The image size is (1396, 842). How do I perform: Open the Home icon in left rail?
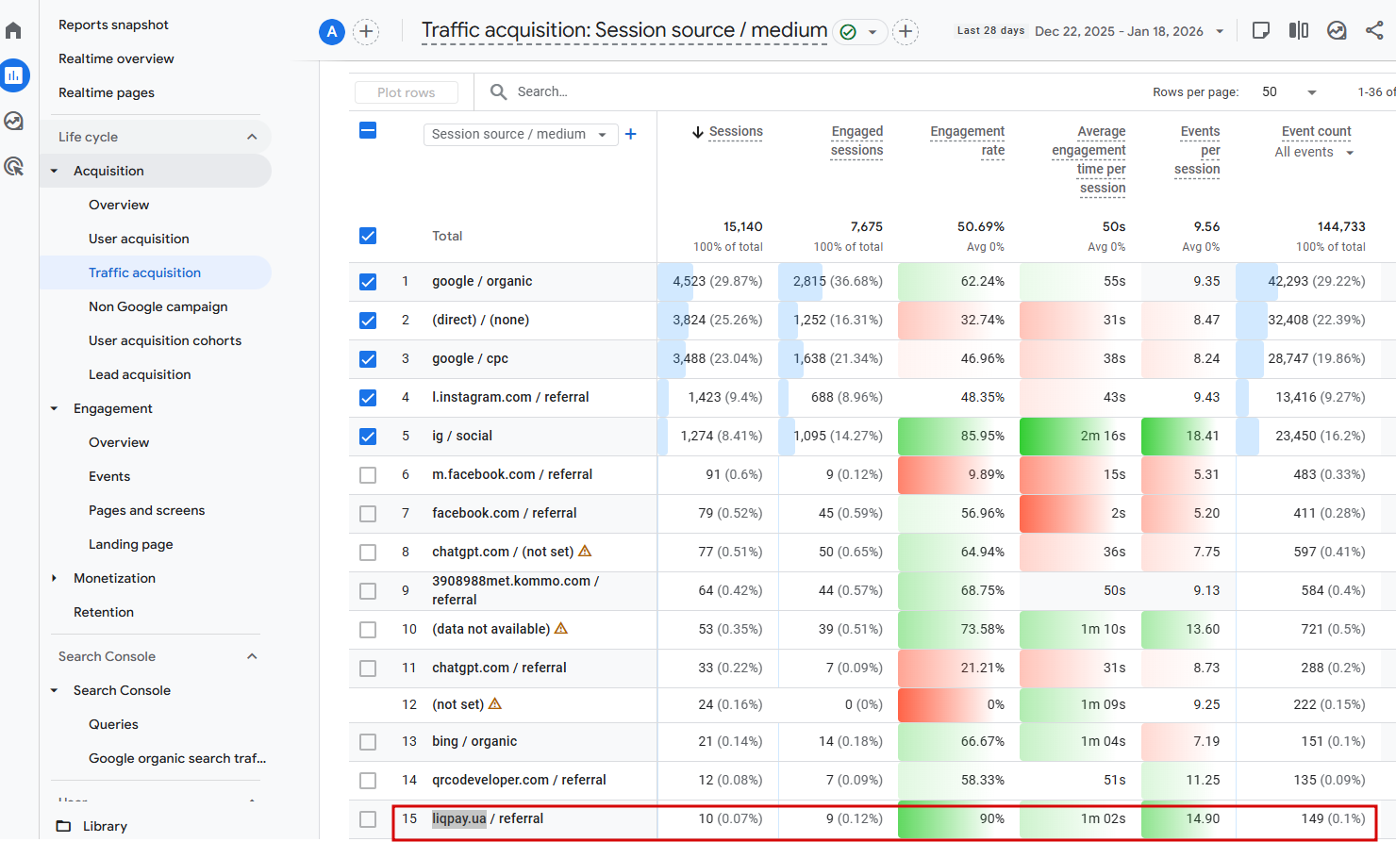click(13, 30)
